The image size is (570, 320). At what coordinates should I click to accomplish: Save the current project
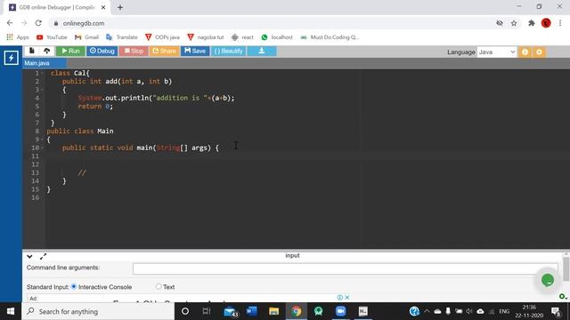[195, 51]
